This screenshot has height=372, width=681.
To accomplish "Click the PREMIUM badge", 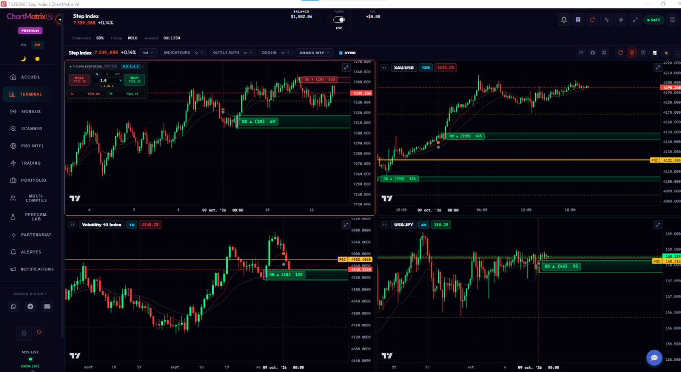I will click(30, 31).
